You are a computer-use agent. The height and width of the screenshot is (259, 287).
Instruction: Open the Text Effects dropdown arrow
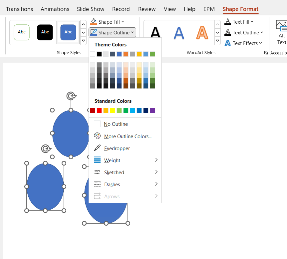point(260,43)
